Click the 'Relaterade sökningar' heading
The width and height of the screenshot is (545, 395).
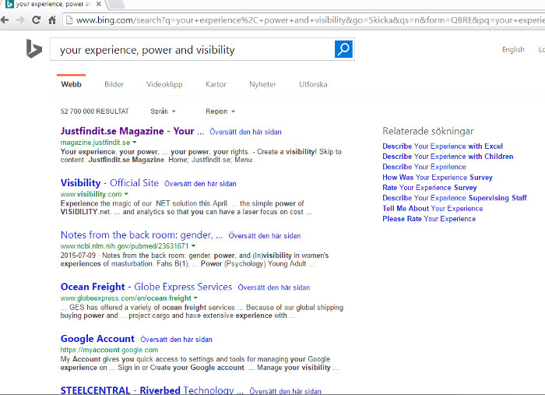pyautogui.click(x=428, y=131)
